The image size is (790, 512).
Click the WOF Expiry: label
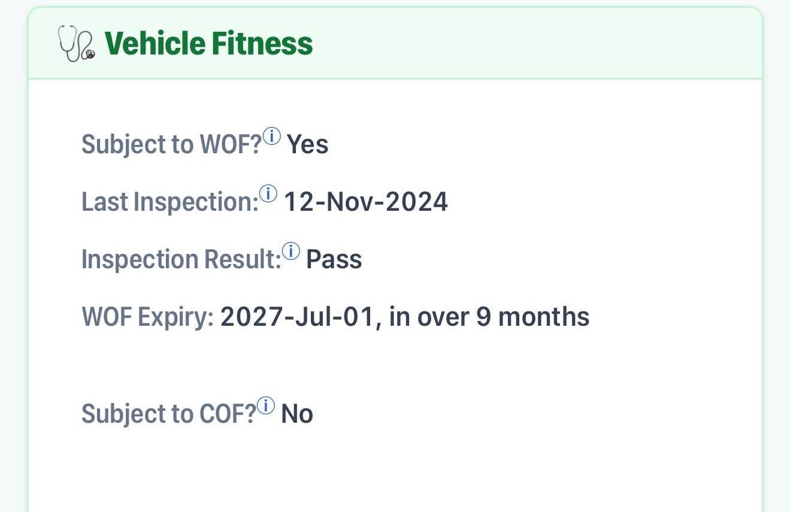(x=148, y=317)
